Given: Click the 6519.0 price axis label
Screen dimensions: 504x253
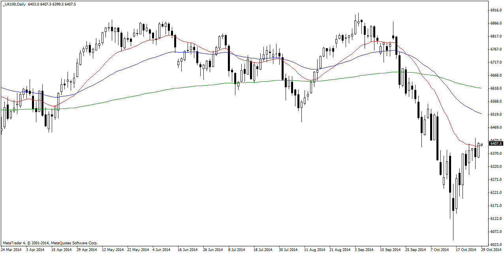Looking at the screenshot, I should 496,114.
